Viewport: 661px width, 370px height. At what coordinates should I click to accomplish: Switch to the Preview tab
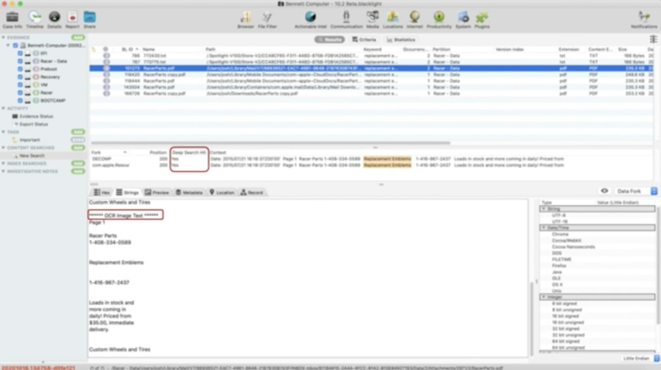tap(157, 192)
